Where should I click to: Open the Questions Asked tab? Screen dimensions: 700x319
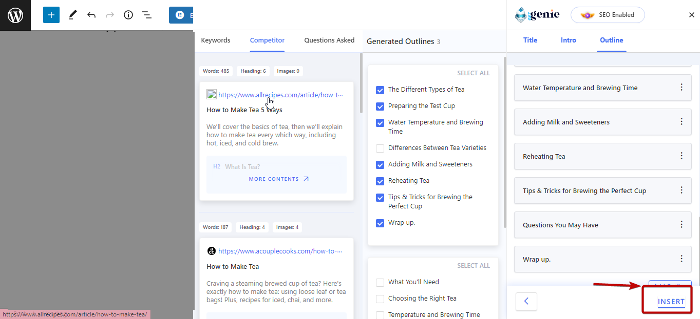point(329,40)
